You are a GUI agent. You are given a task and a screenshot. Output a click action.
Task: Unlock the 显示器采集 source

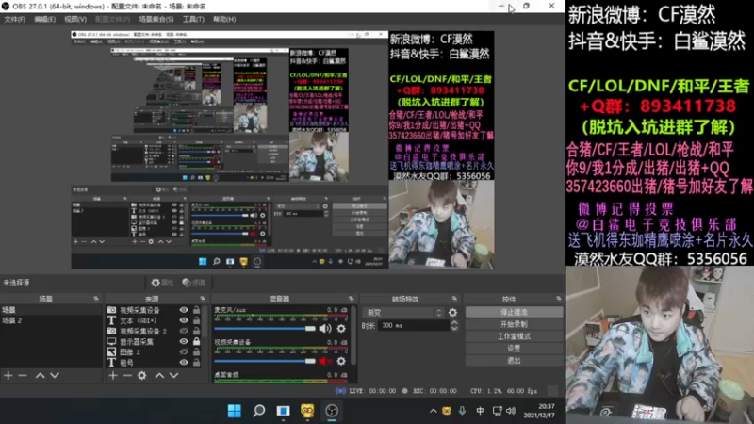click(x=197, y=341)
